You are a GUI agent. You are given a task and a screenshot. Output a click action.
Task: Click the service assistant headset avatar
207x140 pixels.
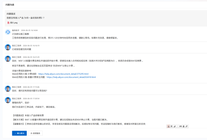[8, 32]
